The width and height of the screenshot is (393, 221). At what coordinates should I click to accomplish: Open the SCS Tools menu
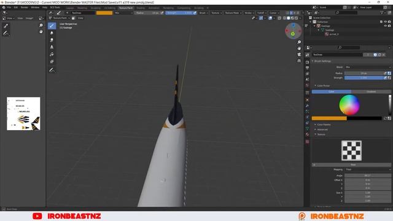[55, 7]
